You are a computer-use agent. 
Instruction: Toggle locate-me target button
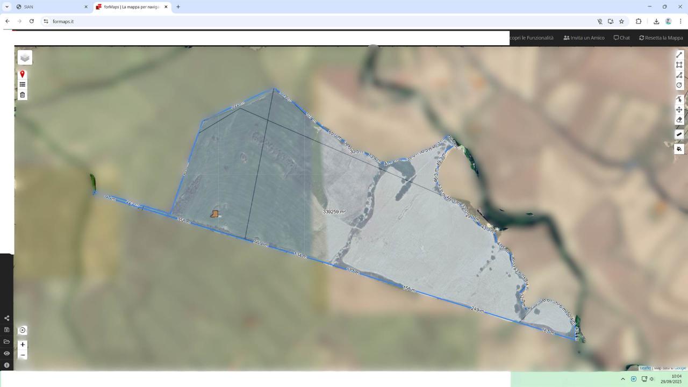click(23, 330)
